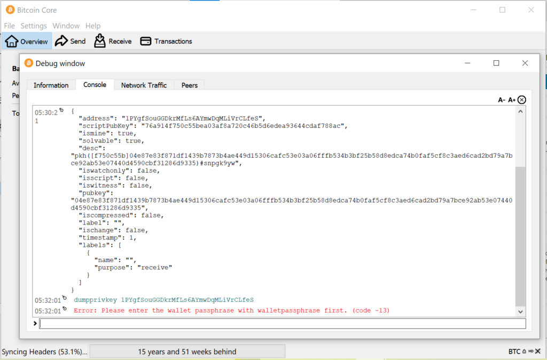Open the Overview toolbar button

27,41
